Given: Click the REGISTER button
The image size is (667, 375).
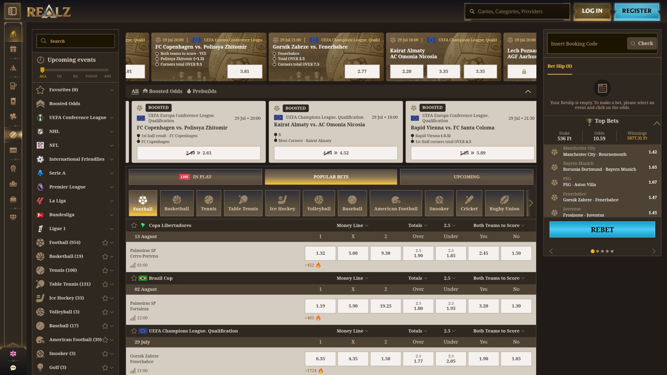Looking at the screenshot, I should [x=636, y=11].
